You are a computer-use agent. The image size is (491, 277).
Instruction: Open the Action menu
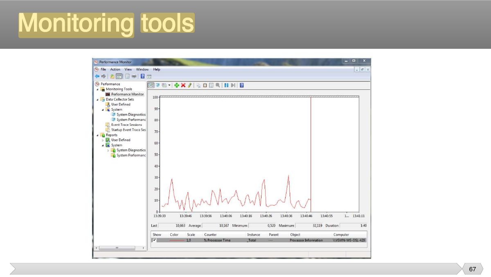(x=115, y=69)
